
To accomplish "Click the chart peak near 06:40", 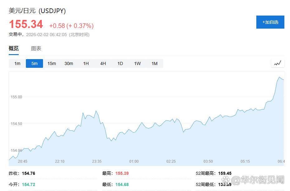I will (x=279, y=77).
